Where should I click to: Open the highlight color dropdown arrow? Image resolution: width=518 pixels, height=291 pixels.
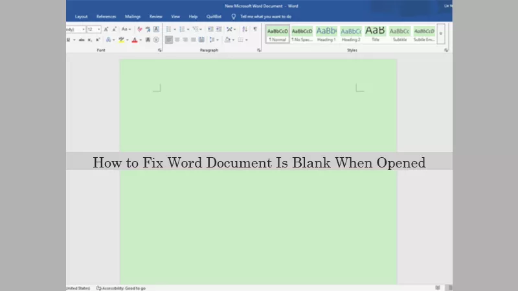tap(127, 40)
